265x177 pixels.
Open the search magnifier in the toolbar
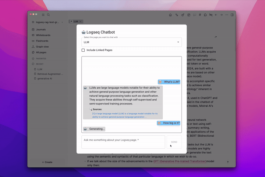coord(48,15)
